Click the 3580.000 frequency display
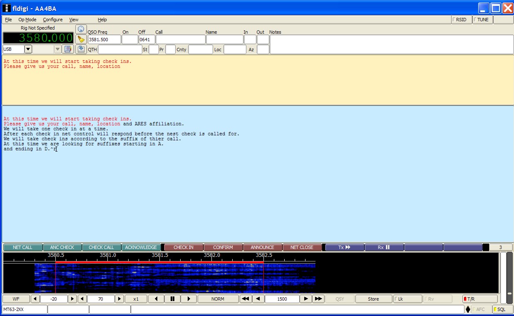514x316 pixels. point(38,38)
